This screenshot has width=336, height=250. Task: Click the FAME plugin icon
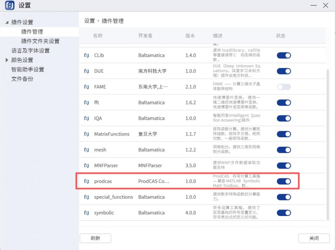[x=86, y=87]
